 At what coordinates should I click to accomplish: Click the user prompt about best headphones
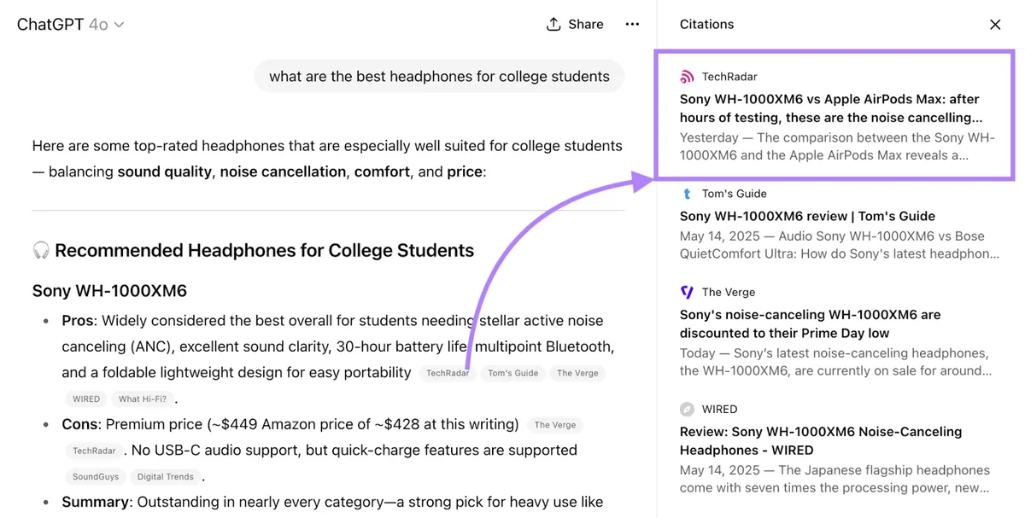coord(439,77)
